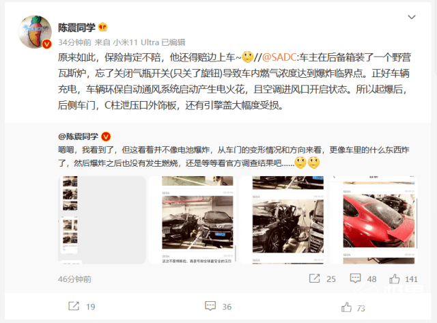Viewport: 437px width, 323px height.
Task: Like the quoted post with 141 likes
Action: [395, 279]
